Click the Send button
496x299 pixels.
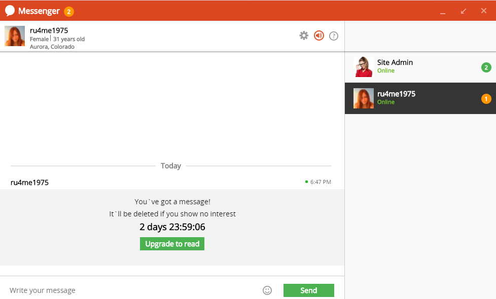tap(309, 290)
